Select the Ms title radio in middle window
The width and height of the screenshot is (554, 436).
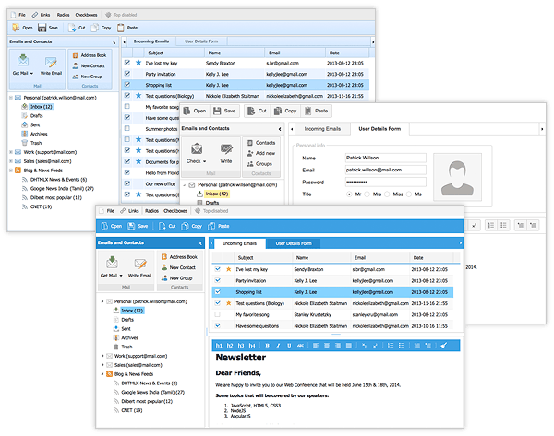click(409, 194)
